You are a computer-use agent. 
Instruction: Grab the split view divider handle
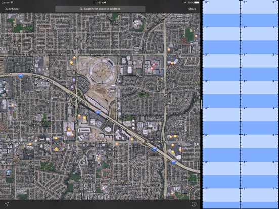[201, 104]
